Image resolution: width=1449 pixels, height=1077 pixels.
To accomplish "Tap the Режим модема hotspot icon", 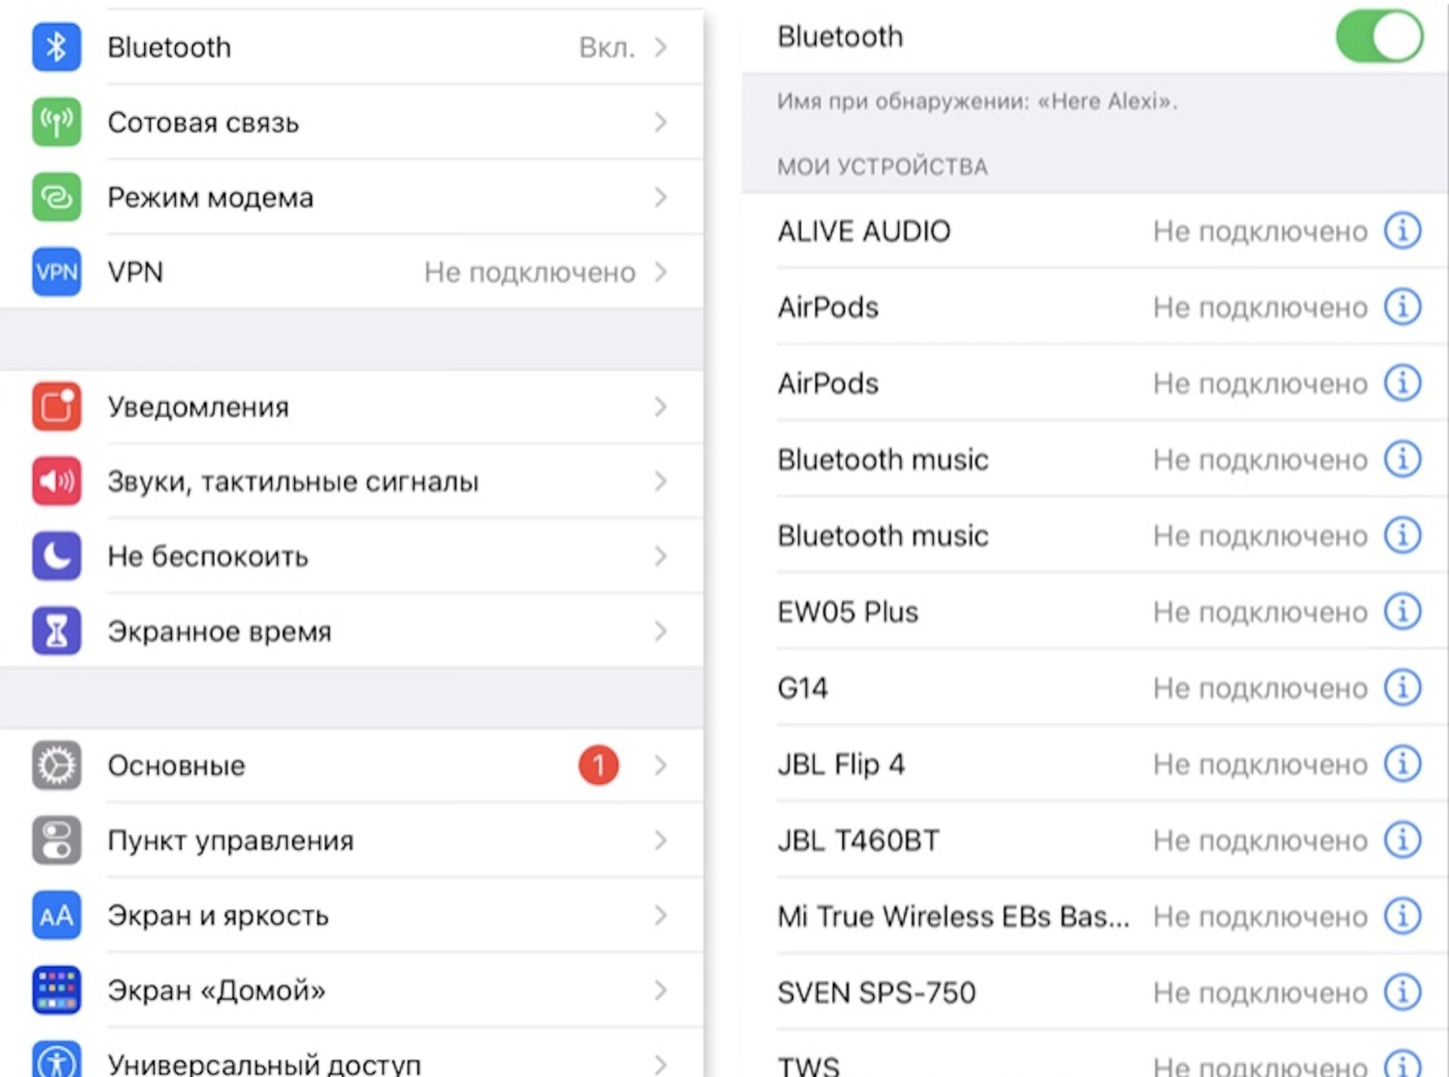I will pos(57,197).
